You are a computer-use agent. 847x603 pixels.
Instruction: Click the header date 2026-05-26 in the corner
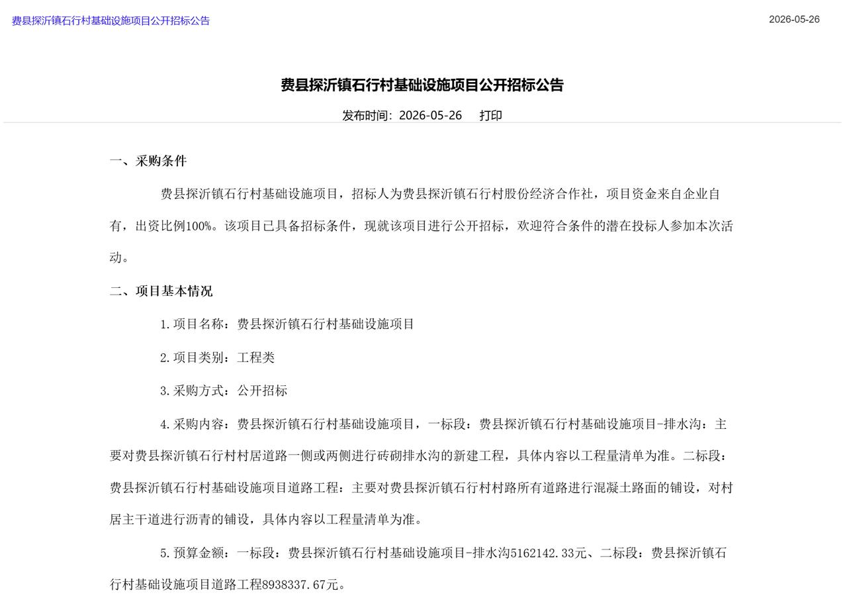(x=794, y=19)
